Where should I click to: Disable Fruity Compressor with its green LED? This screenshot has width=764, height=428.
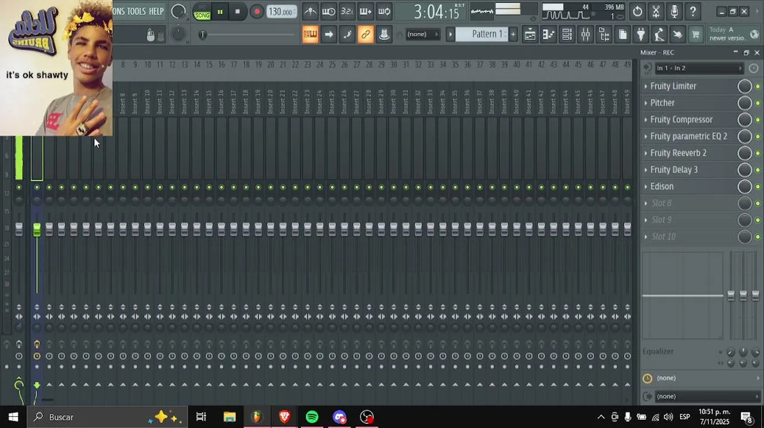point(758,120)
